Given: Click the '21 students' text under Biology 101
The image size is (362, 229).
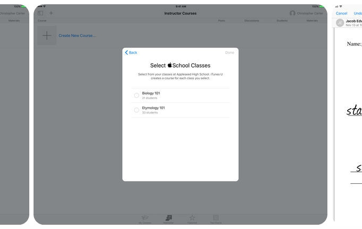Looking at the screenshot, I should (x=150, y=98).
